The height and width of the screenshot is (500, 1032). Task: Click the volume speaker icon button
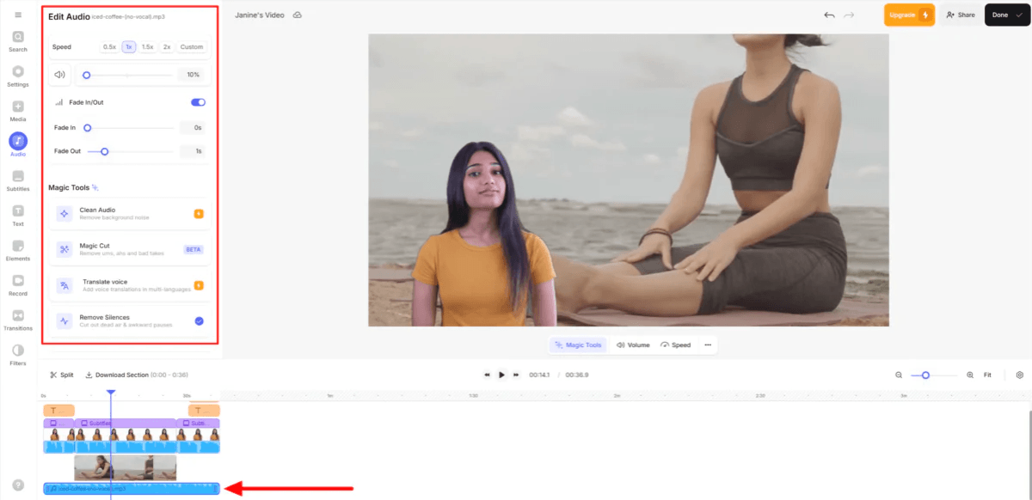point(59,75)
